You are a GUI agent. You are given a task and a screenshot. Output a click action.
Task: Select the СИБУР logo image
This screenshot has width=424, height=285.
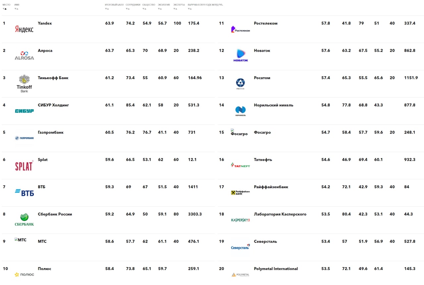pos(24,111)
